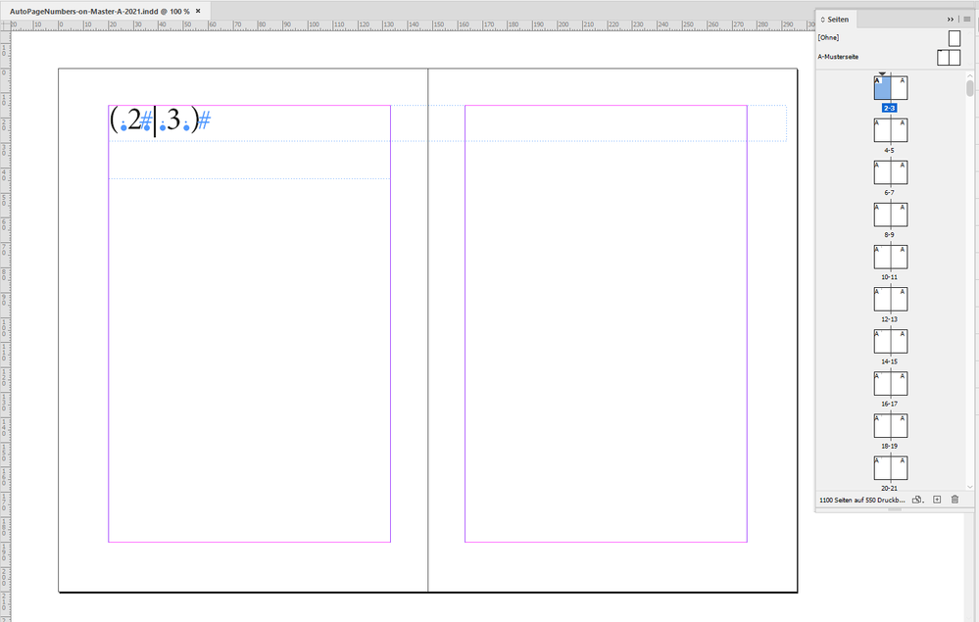Delete the selected spread using the trash icon

(x=955, y=500)
